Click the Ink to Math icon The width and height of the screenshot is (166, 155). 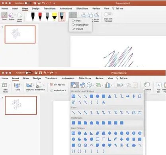(97, 15)
